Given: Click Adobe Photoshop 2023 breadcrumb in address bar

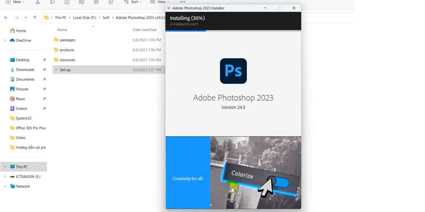Looking at the screenshot, I should pos(140,17).
